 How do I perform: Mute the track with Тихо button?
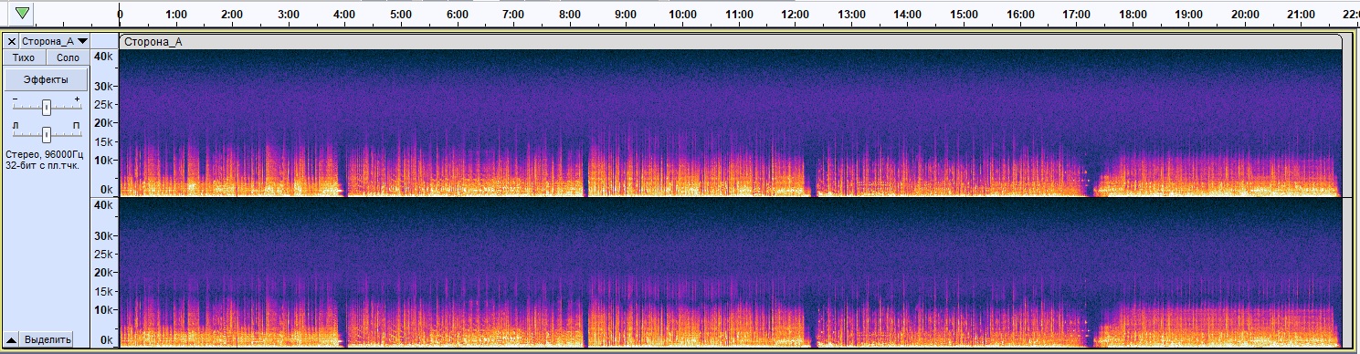click(x=23, y=57)
